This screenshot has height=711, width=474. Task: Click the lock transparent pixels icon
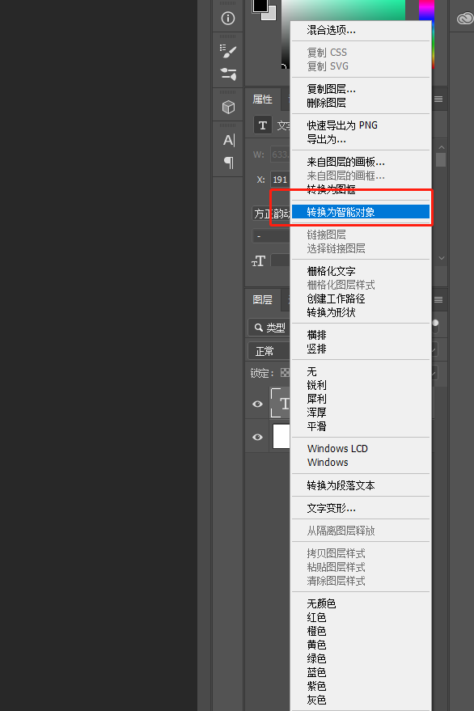coord(285,373)
